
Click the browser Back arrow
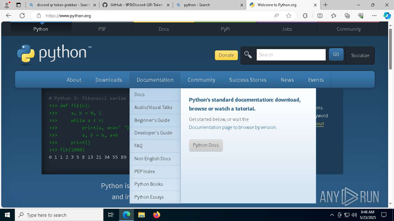coord(9,16)
